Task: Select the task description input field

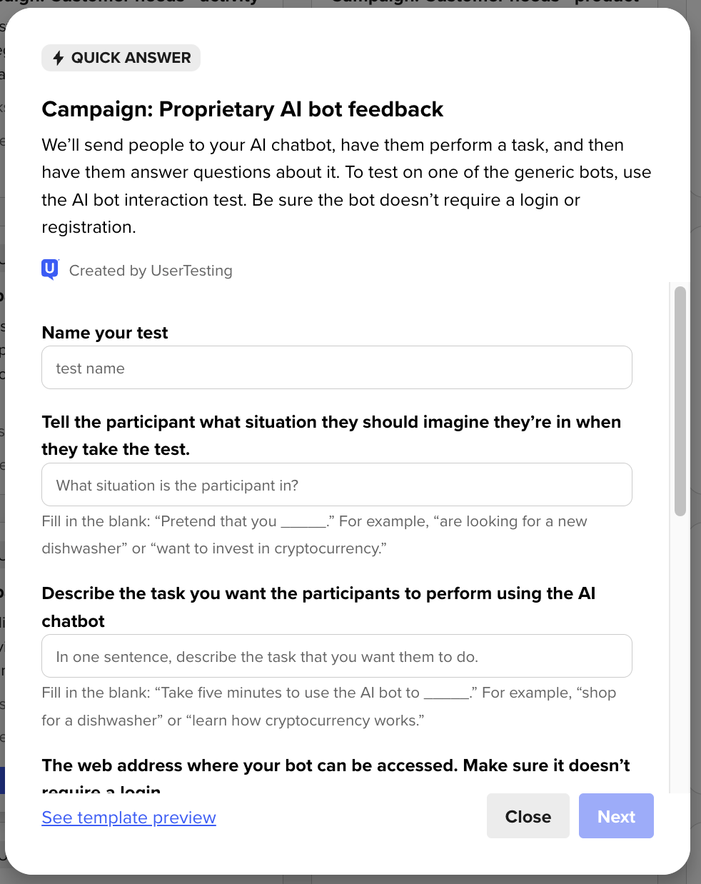Action: click(x=337, y=656)
